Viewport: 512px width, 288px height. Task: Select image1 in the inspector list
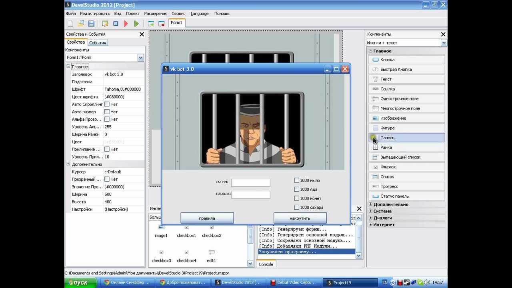pos(161,232)
